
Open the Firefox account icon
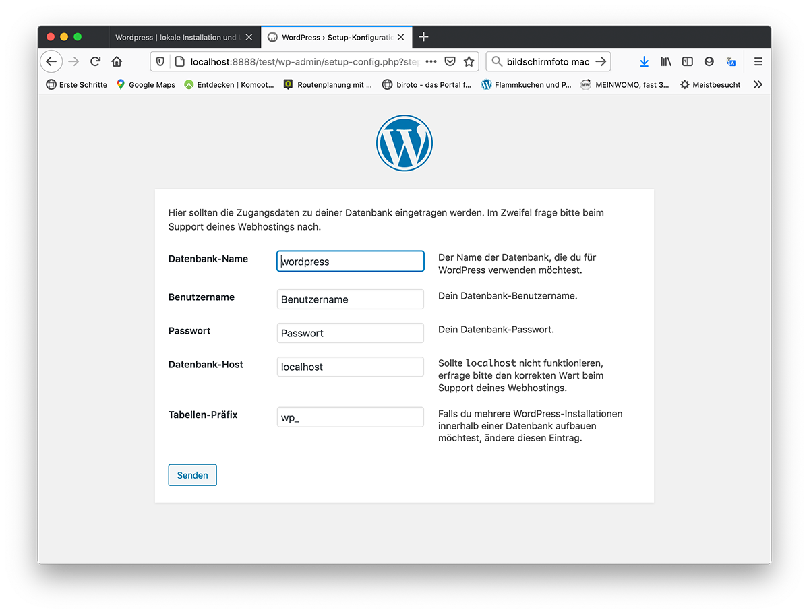[x=709, y=61]
